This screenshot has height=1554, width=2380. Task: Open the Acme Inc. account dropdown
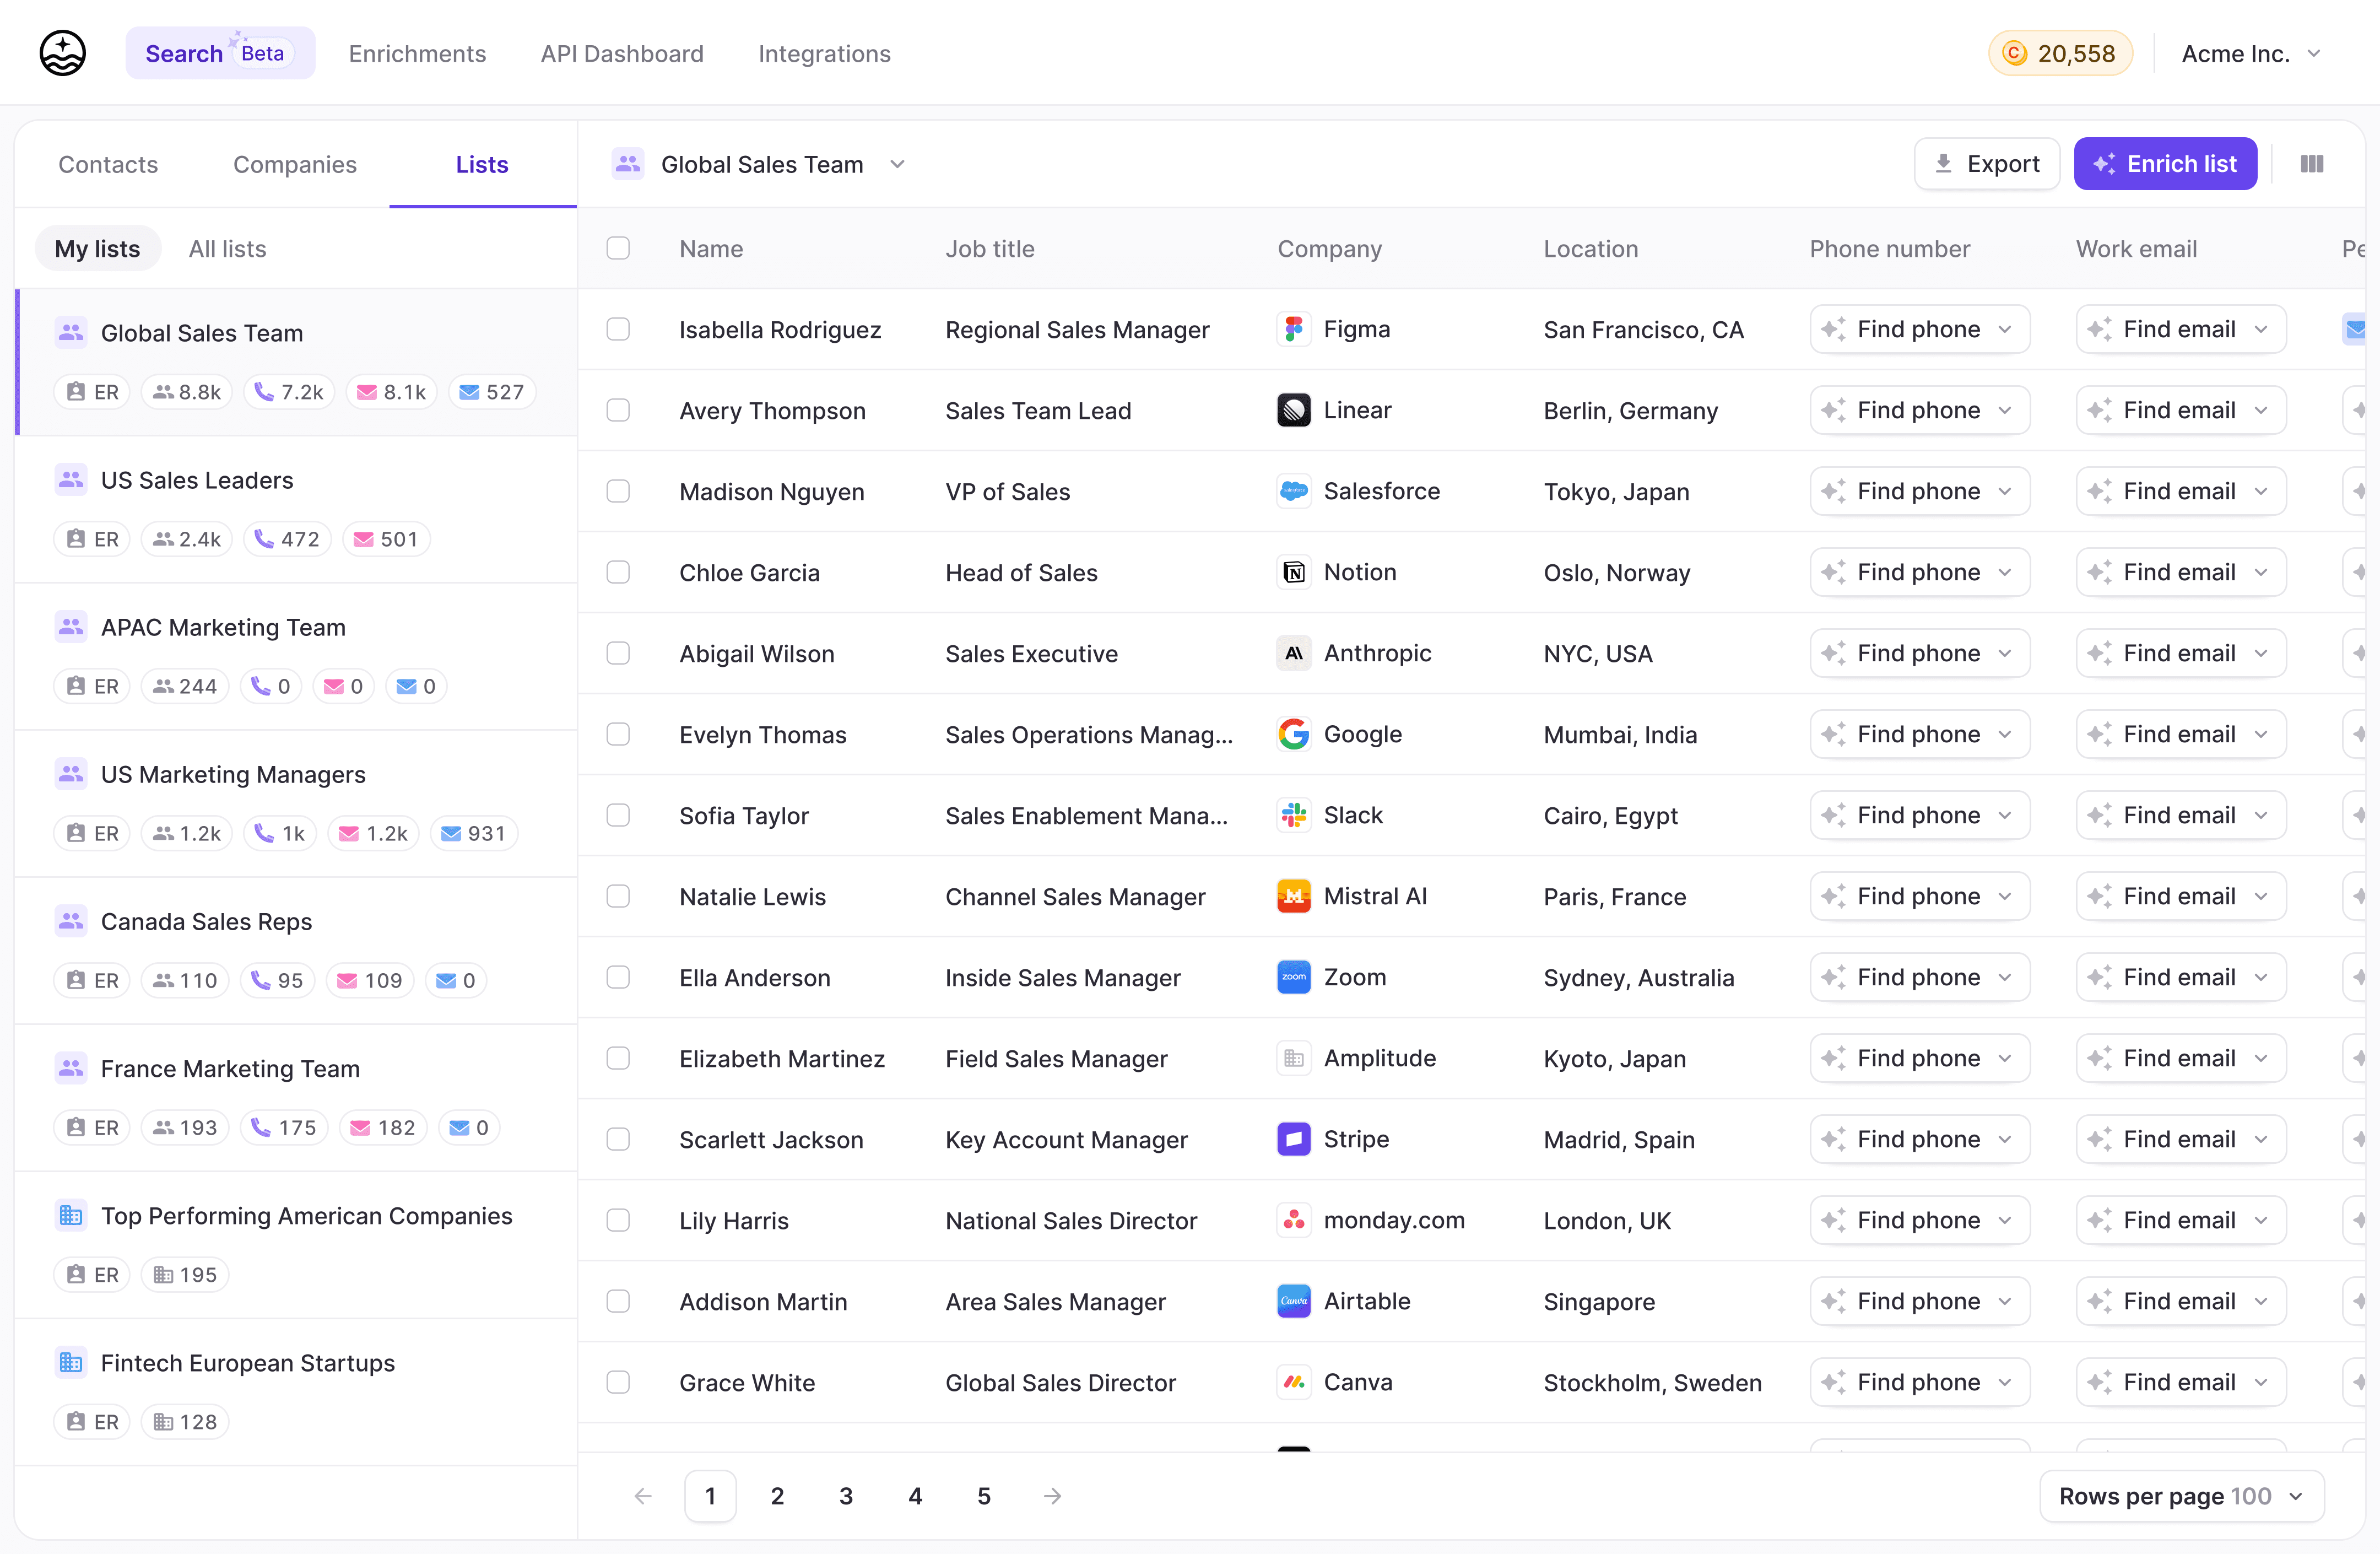pos(2250,53)
